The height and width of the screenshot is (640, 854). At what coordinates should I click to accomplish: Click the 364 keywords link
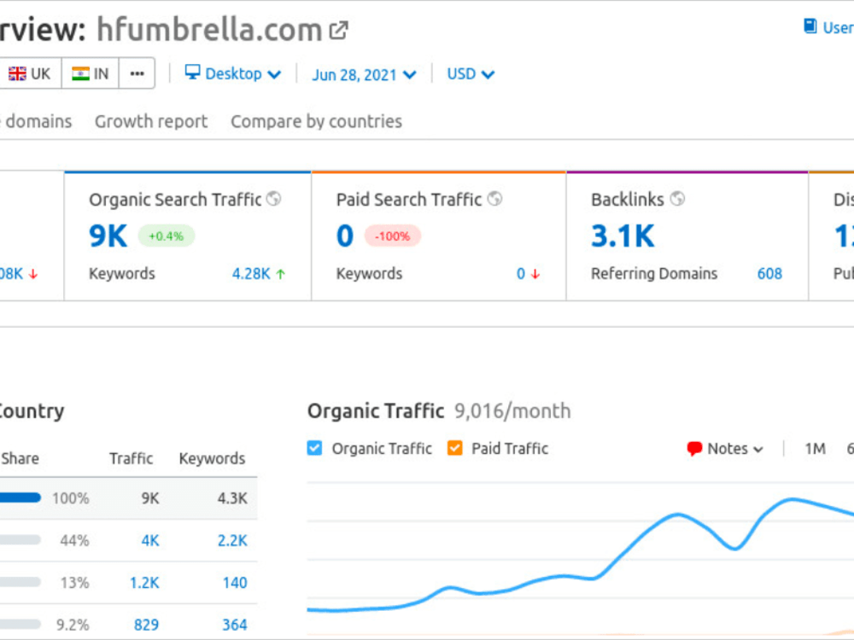(235, 625)
